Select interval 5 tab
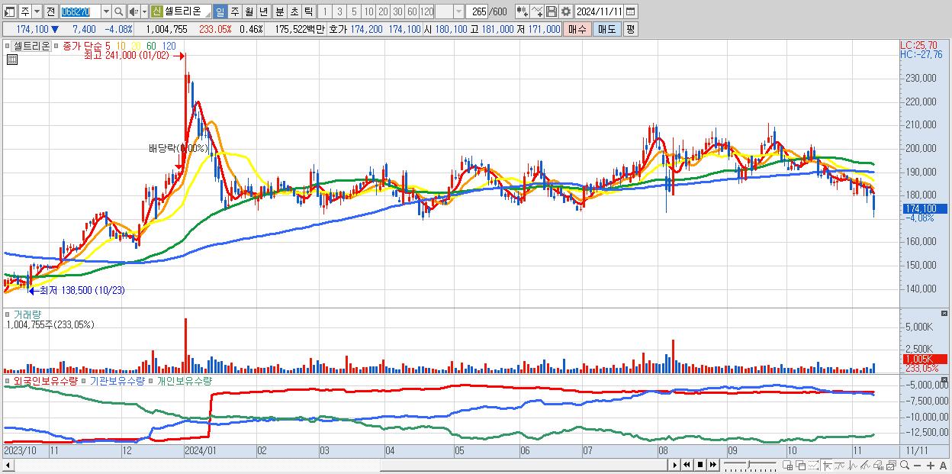This screenshot has width=952, height=474. pyautogui.click(x=354, y=11)
